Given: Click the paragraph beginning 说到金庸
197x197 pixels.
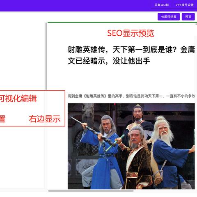Looking at the screenshot, I should [131, 96].
